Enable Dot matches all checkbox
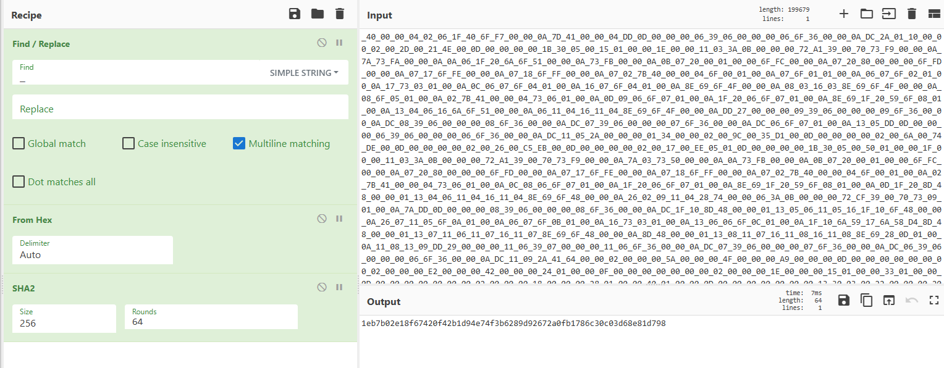 (19, 182)
